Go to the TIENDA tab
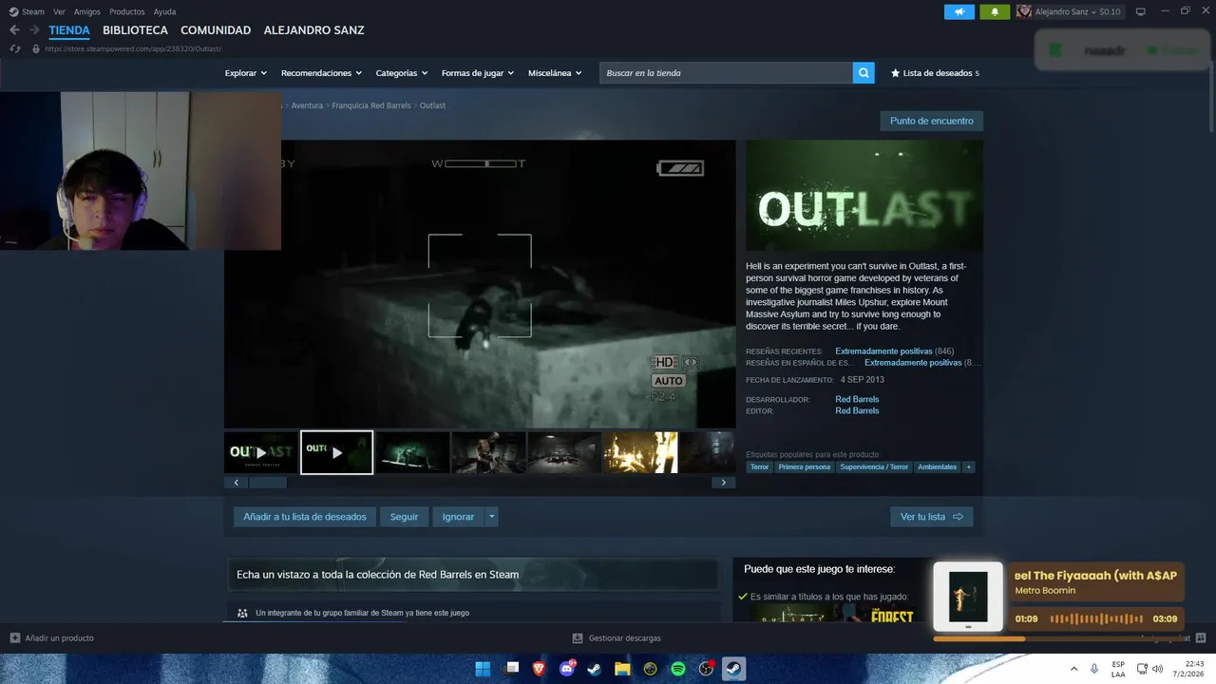 (69, 30)
